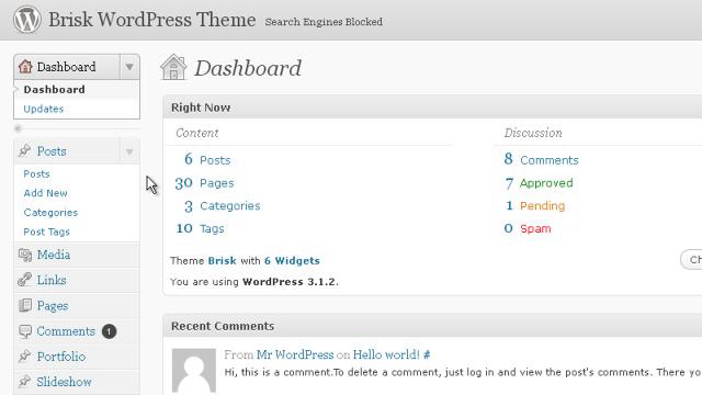This screenshot has height=395, width=702.
Task: Click the 6 posts count number
Action: (188, 159)
